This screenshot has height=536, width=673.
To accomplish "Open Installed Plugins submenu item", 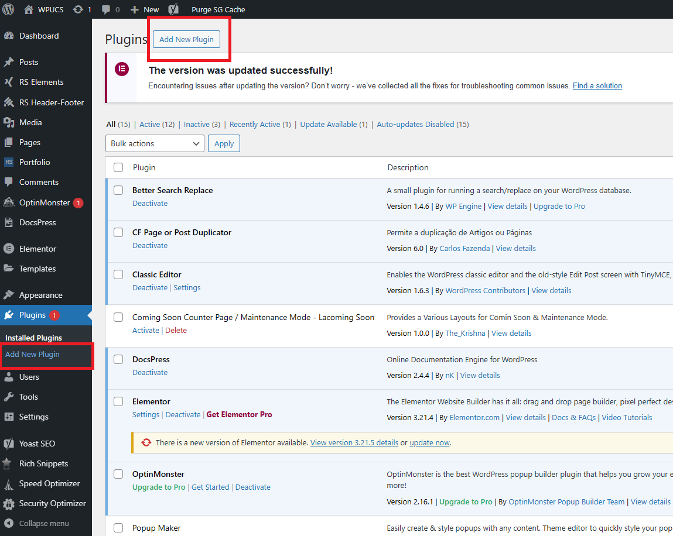I will point(33,338).
